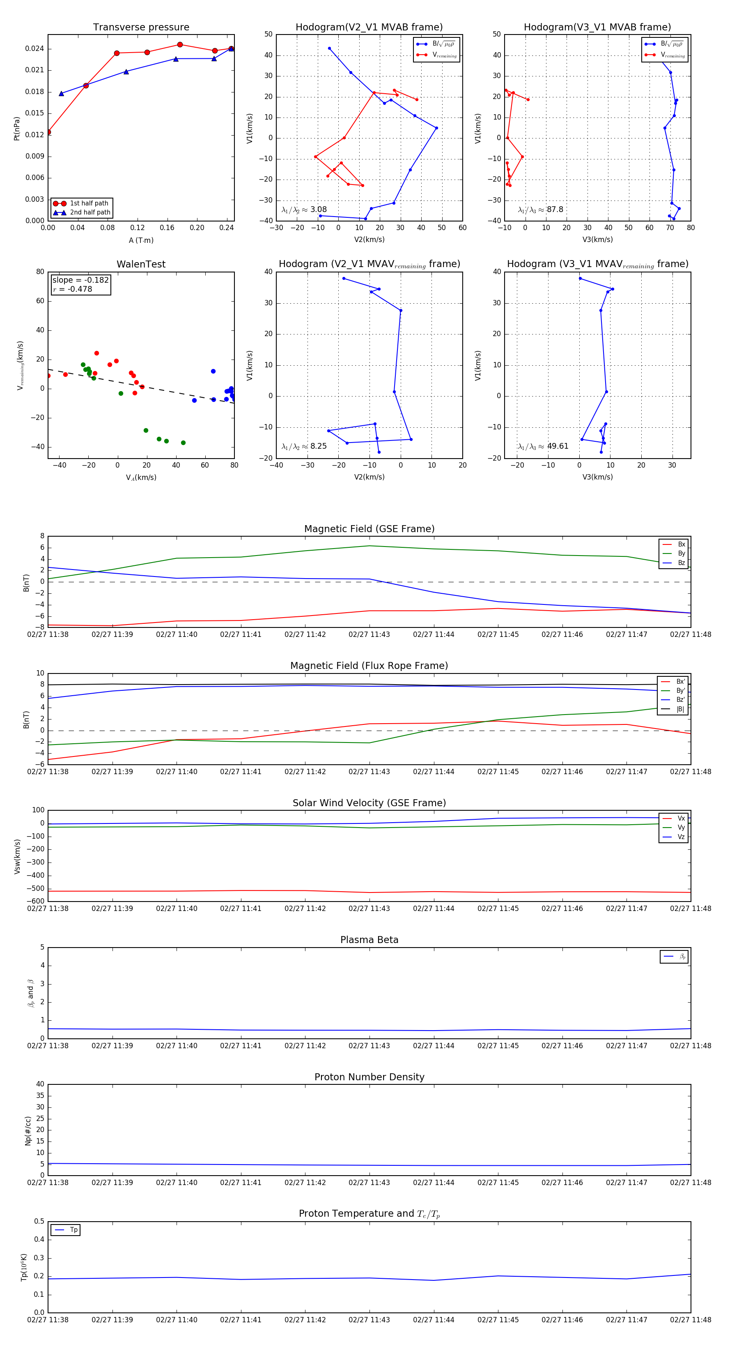Click the 'Proton Temperature and Te/Tp' title
739x1356 pixels.
(369, 1214)
